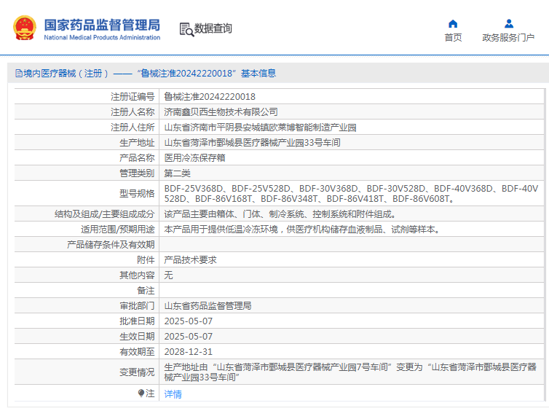The width and height of the screenshot is (549, 411).
Task: Select registration number 鲁械注准20242220018 value
Action: [x=210, y=97]
